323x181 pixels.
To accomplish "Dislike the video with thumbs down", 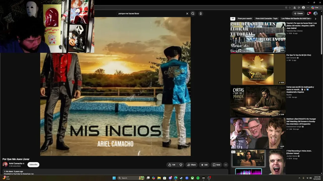I will (x=181, y=165).
